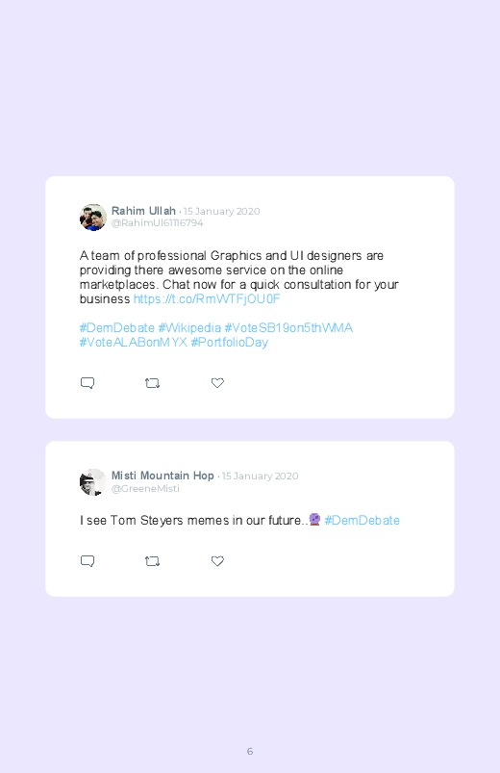This screenshot has width=500, height=773.
Task: Open #DemDebate hashtag in Misti's tweet
Action: (362, 520)
